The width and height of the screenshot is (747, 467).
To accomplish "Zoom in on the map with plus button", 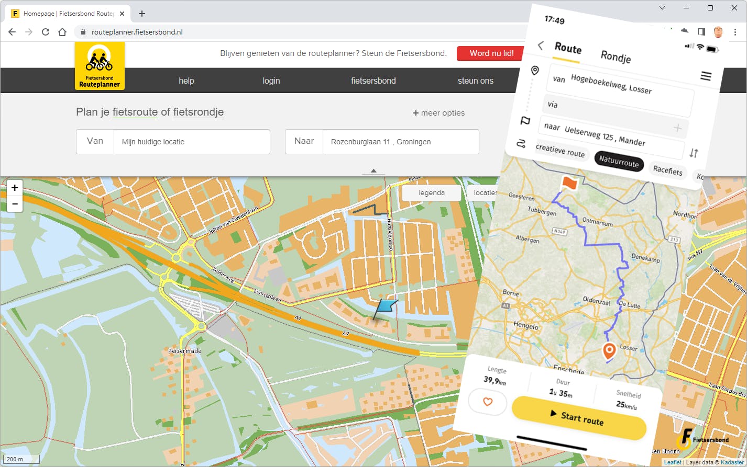I will point(15,188).
